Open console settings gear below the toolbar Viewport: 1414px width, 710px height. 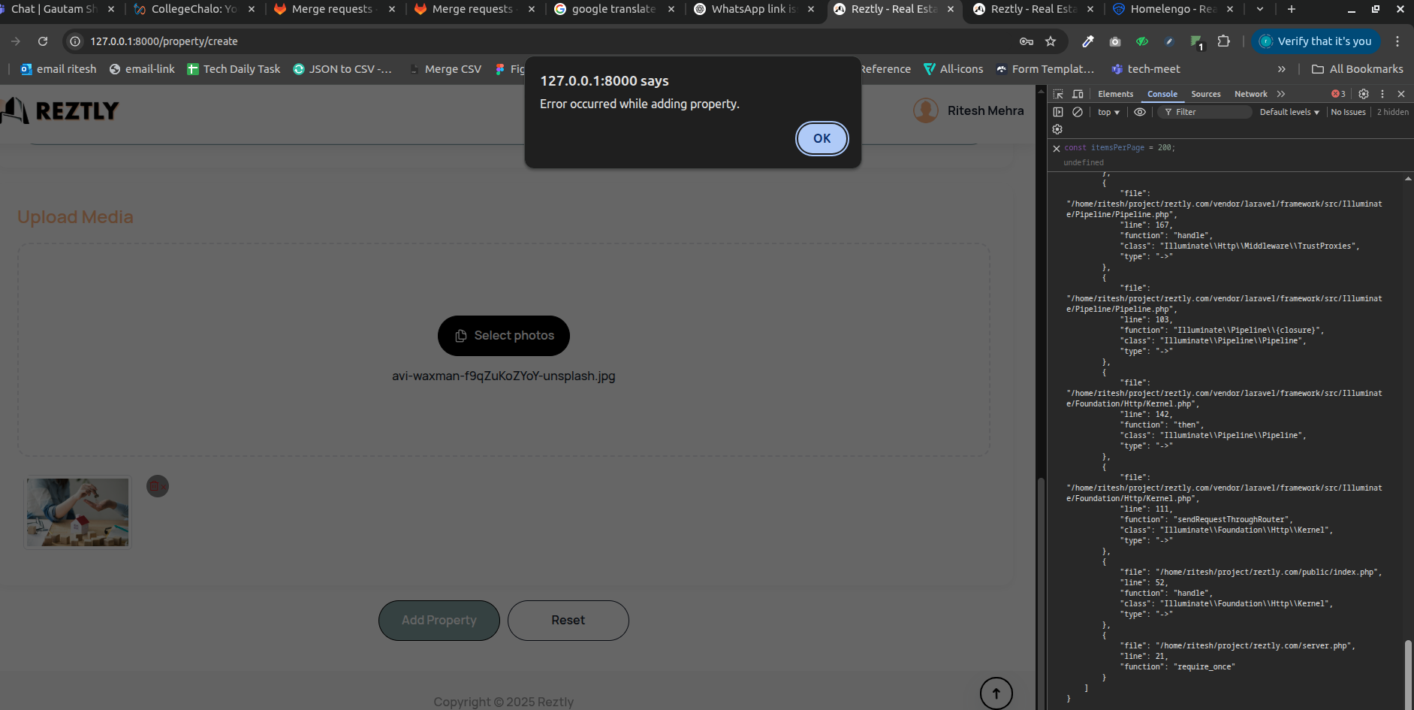pos(1057,129)
